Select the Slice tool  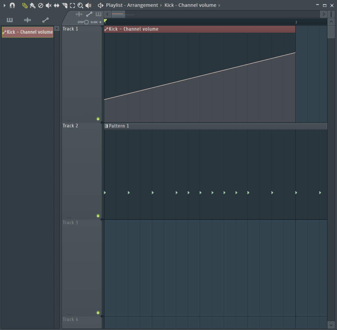click(65, 5)
